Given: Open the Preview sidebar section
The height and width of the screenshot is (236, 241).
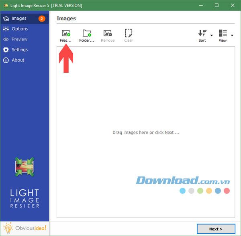Looking at the screenshot, I should (25, 39).
